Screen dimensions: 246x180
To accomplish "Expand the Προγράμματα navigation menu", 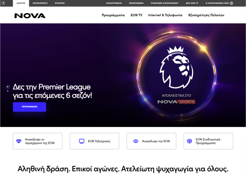I will (113, 15).
